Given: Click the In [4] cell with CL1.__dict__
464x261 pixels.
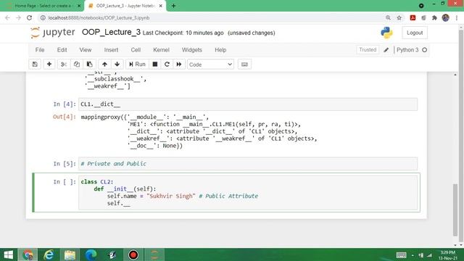Looking at the screenshot, I should tap(248, 104).
